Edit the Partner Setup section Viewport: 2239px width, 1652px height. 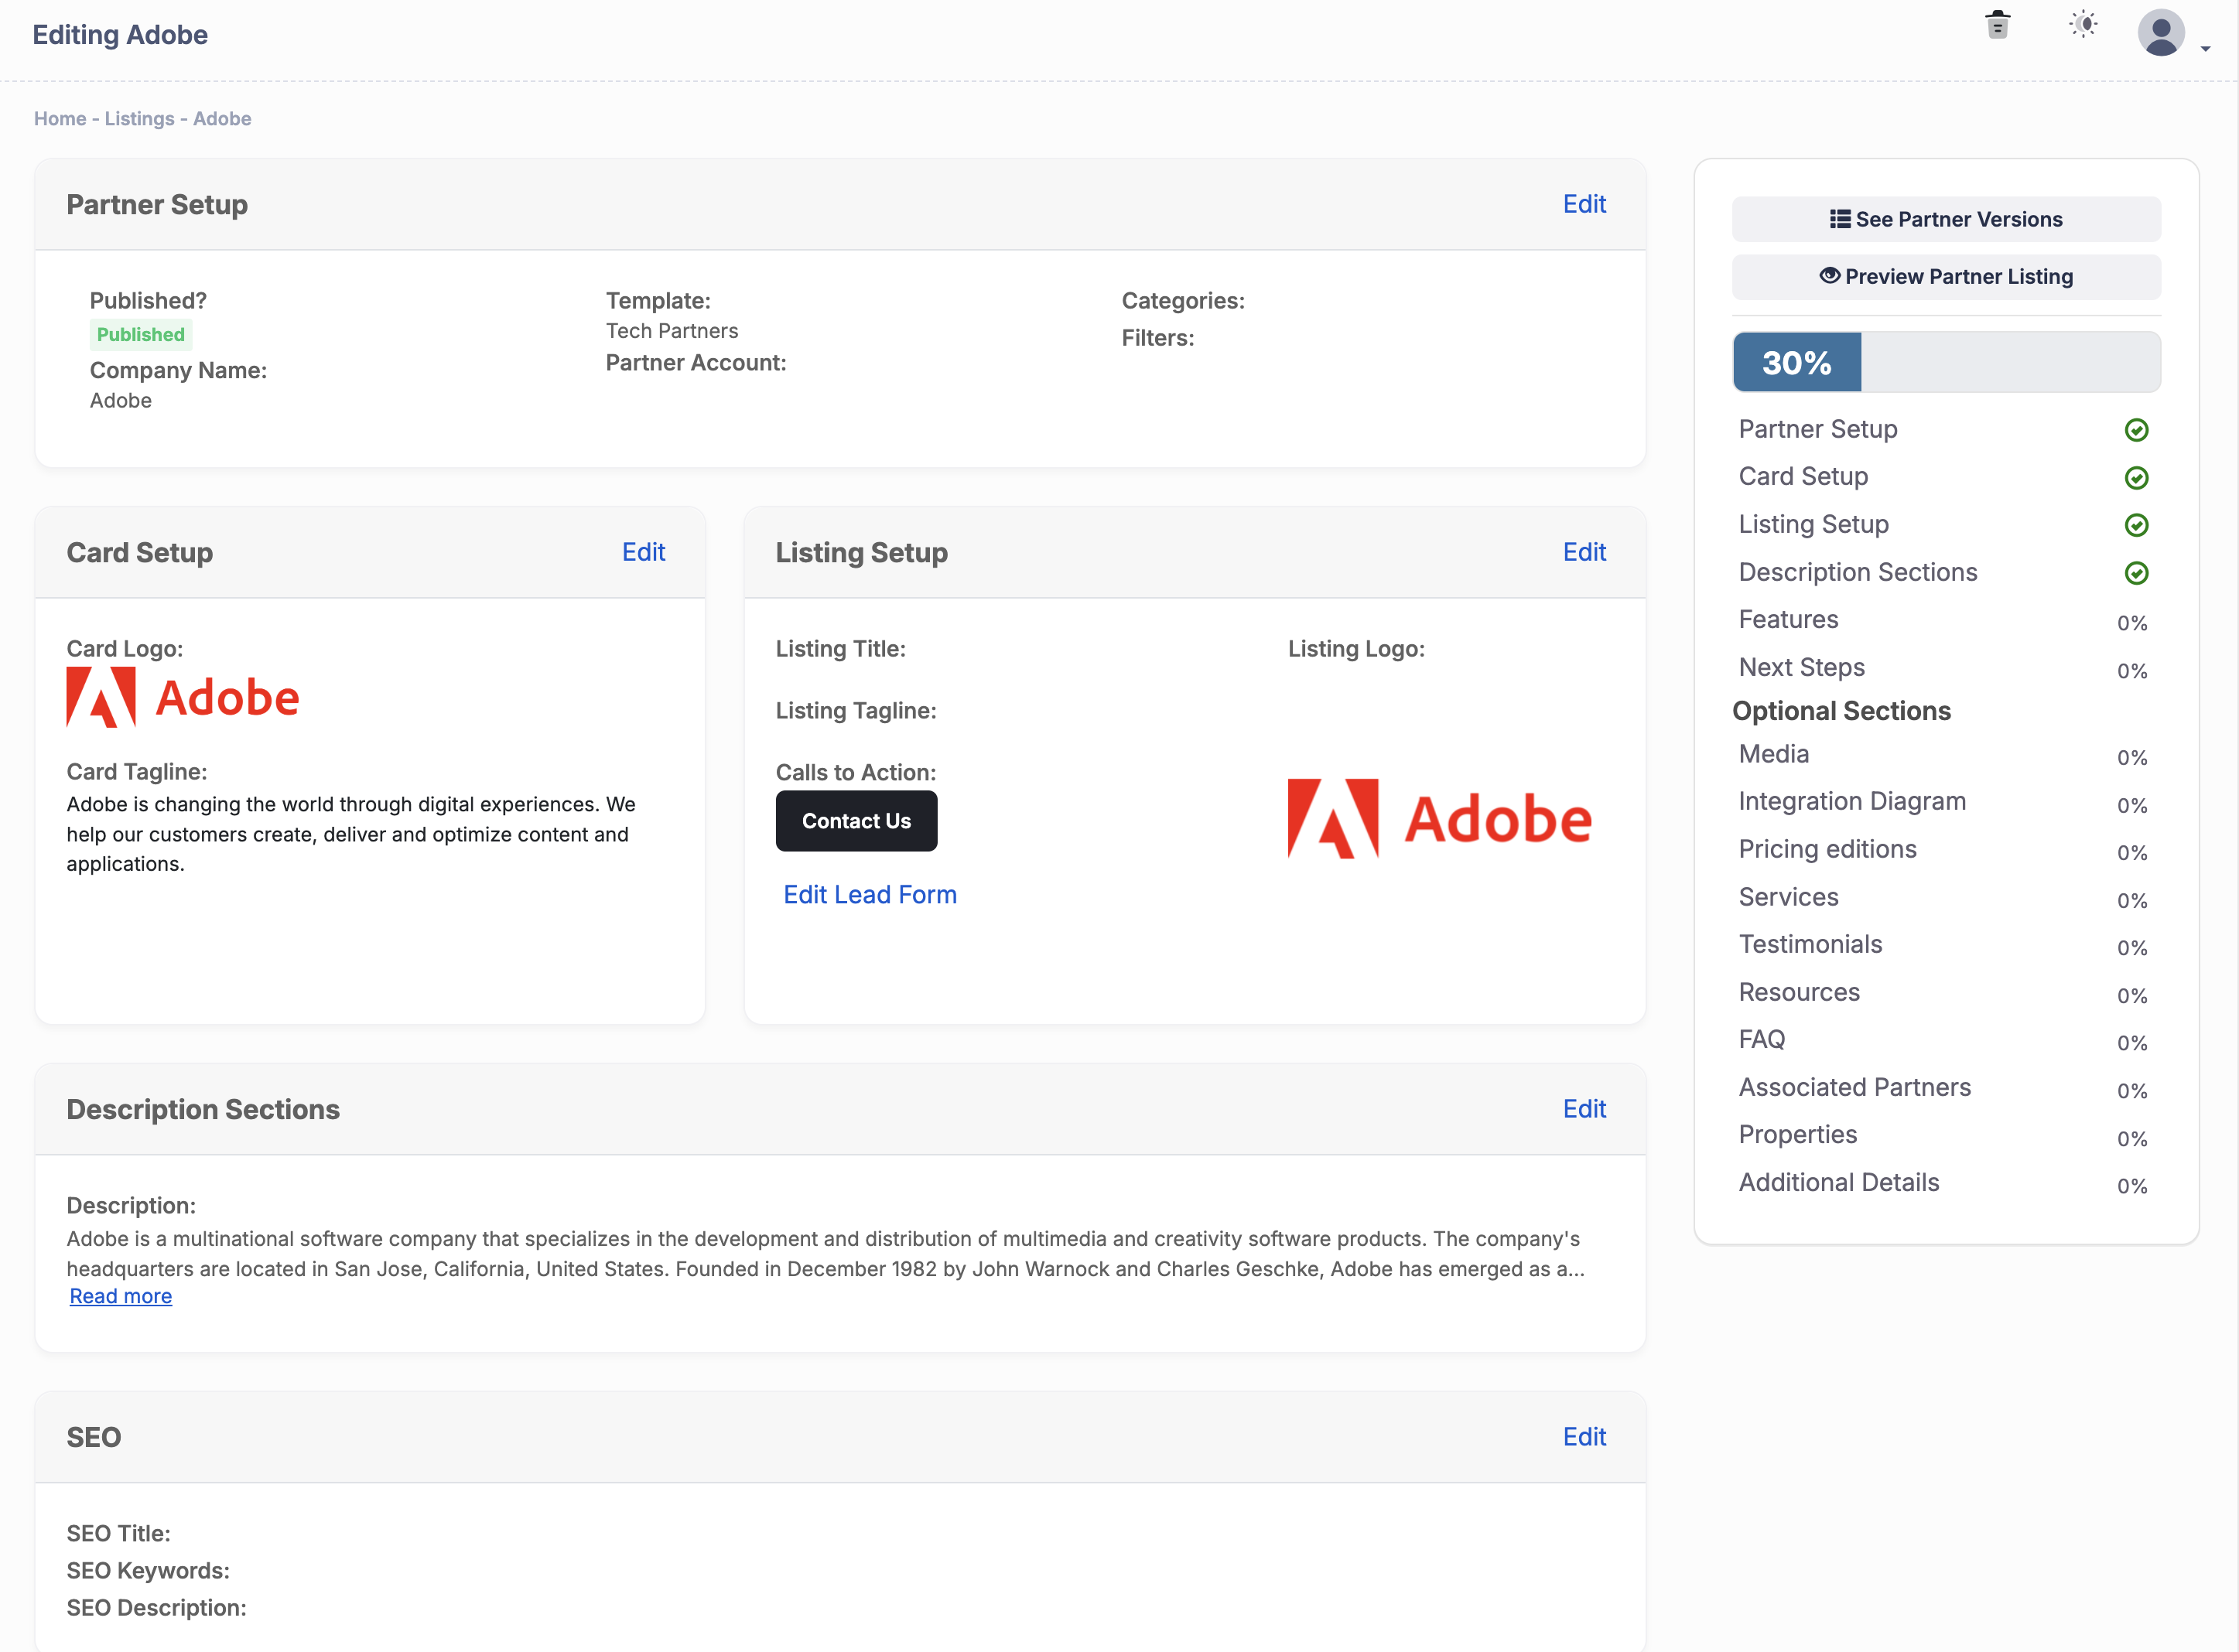[1584, 204]
